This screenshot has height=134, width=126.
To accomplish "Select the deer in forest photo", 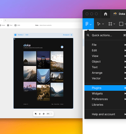I will [43, 93].
